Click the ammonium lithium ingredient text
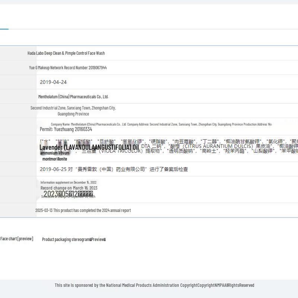The height and width of the screenshot is (298, 298). pos(55,153)
